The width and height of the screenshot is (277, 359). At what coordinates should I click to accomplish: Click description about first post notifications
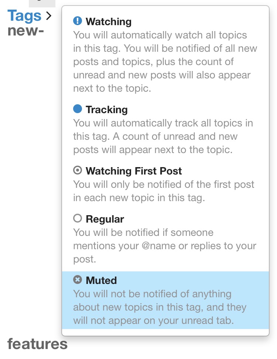164,191
